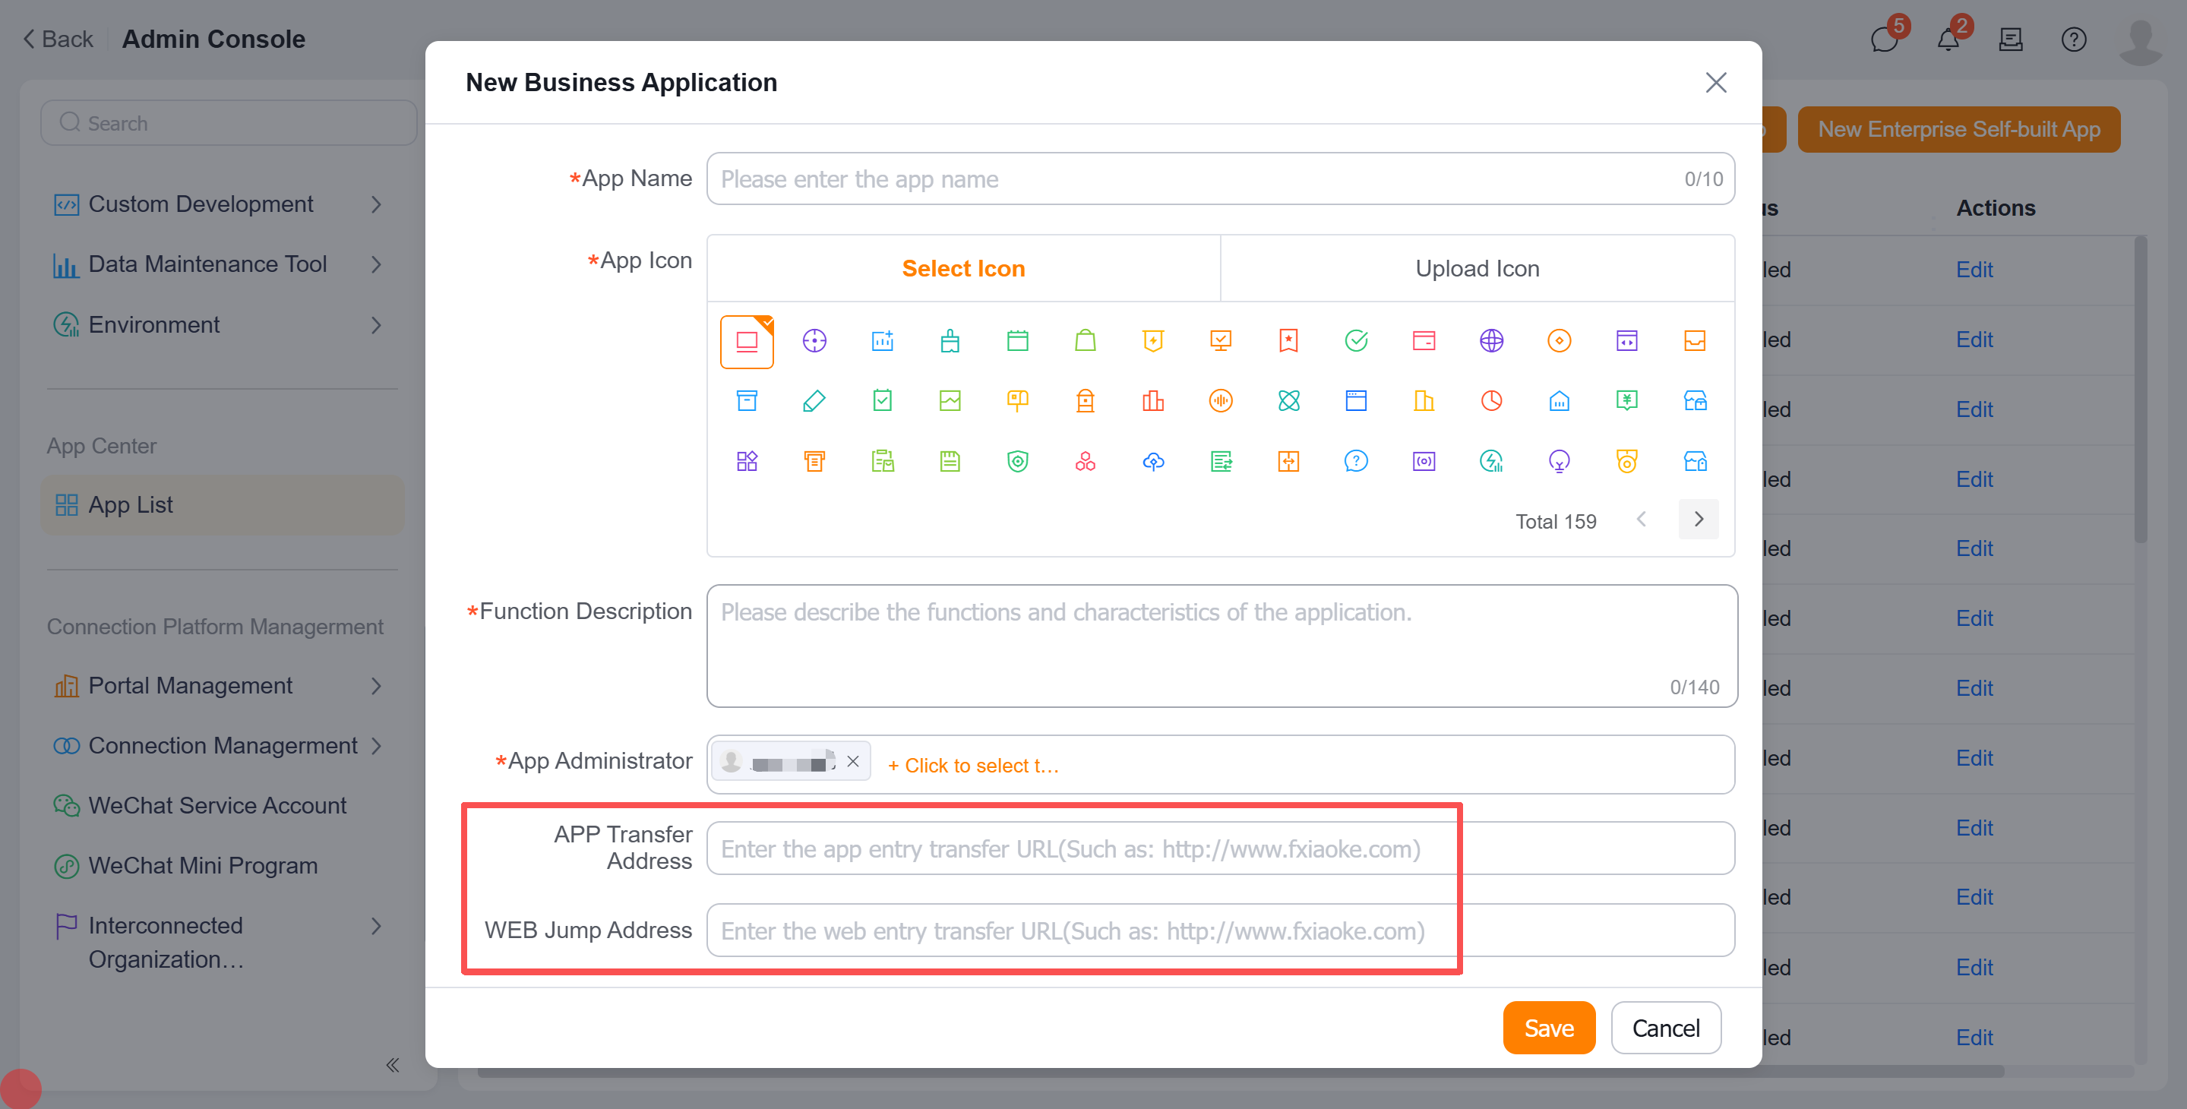
Task: Click the app list horizontal scrollbar
Action: point(1240,1072)
